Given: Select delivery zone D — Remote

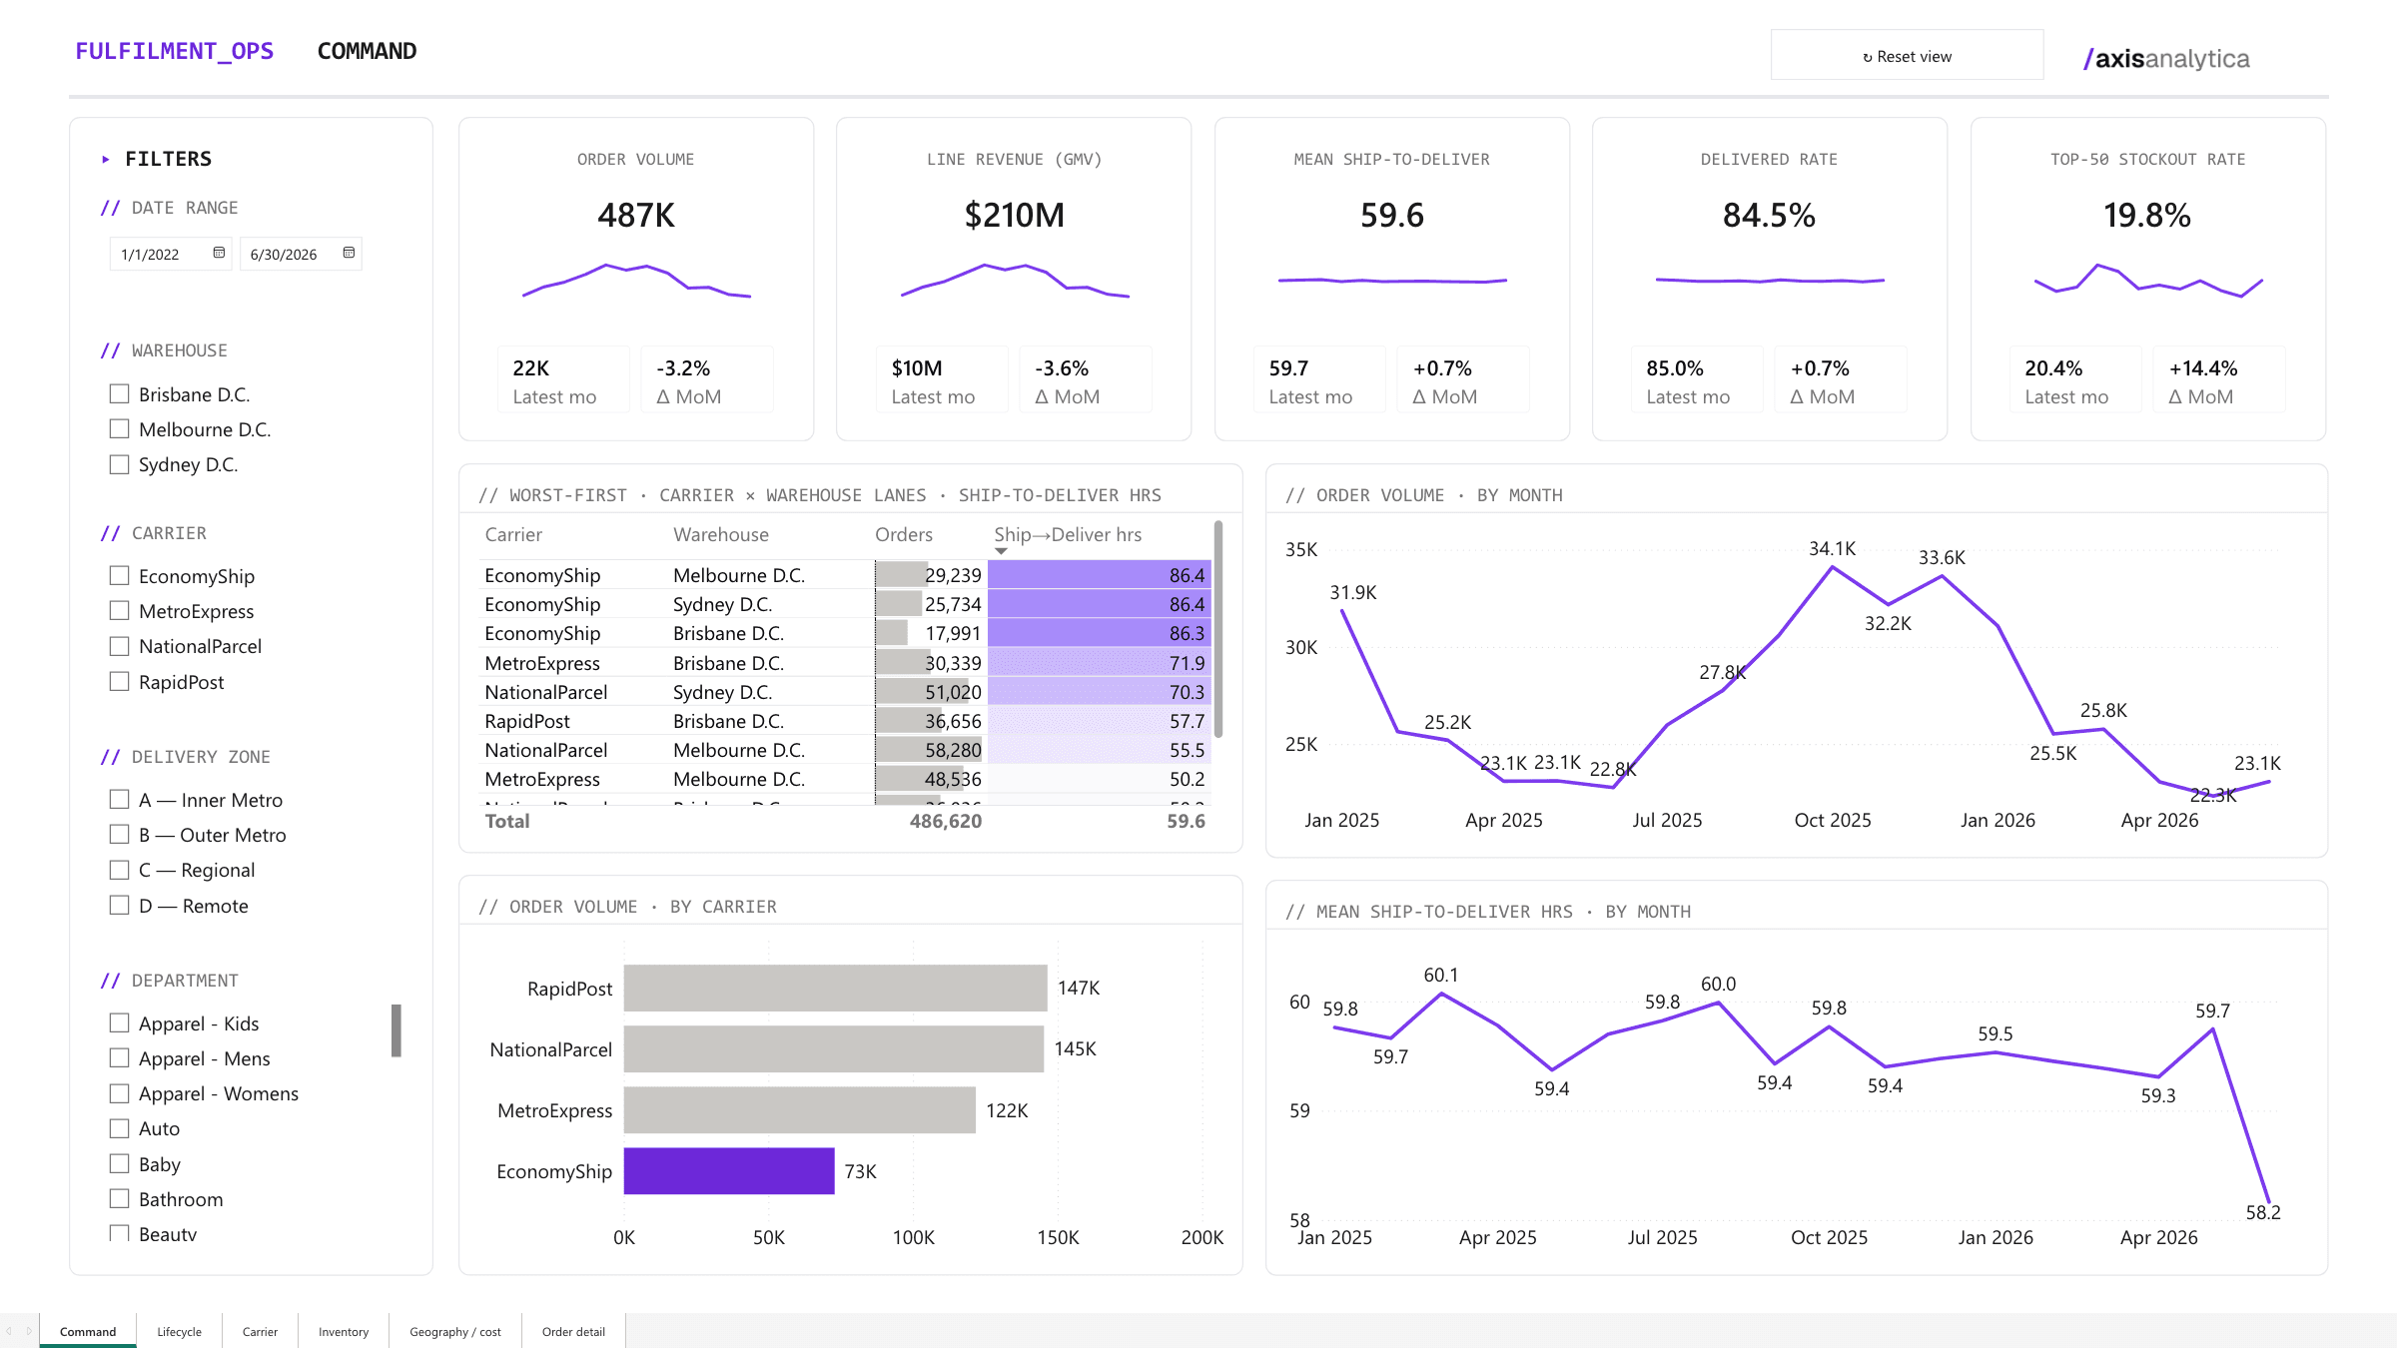Looking at the screenshot, I should [x=119, y=906].
